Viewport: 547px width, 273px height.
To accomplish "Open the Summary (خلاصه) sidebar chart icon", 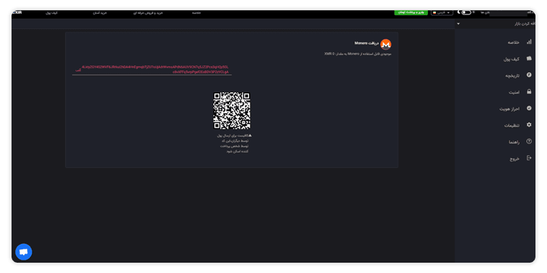I will click(x=529, y=42).
